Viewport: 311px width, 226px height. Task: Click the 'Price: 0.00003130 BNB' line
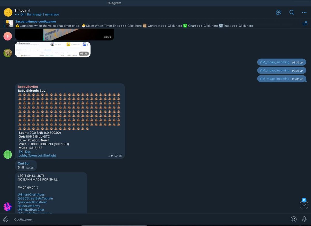pyautogui.click(x=44, y=144)
